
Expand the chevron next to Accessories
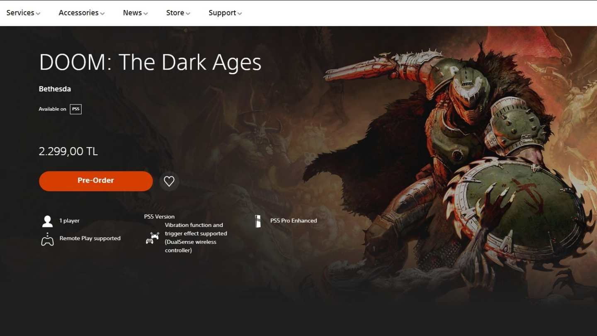(x=102, y=14)
